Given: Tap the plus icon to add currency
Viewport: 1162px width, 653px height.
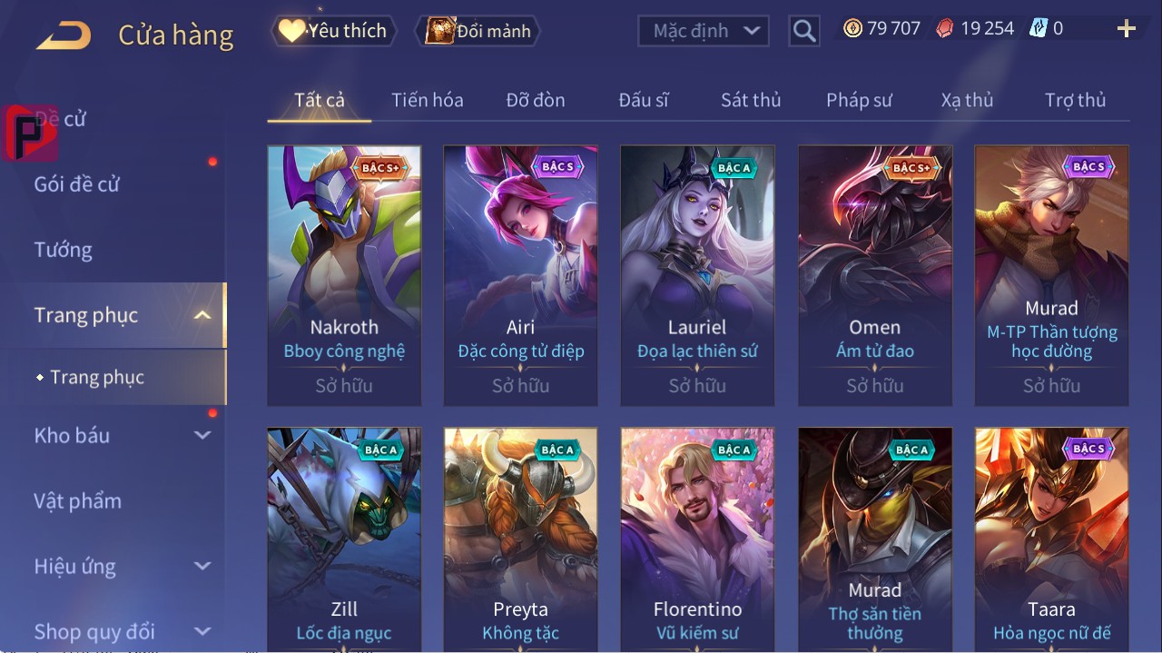Looking at the screenshot, I should 1127,29.
